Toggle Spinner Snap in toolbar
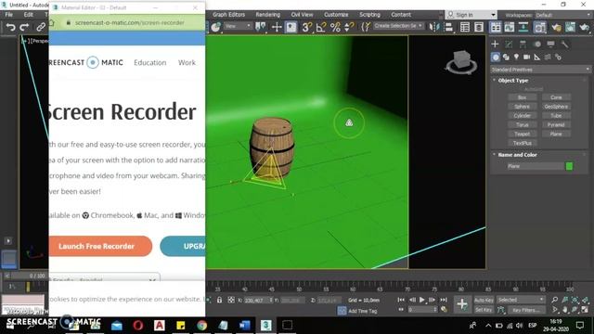Viewport: 594px width, 334px height. [x=349, y=27]
